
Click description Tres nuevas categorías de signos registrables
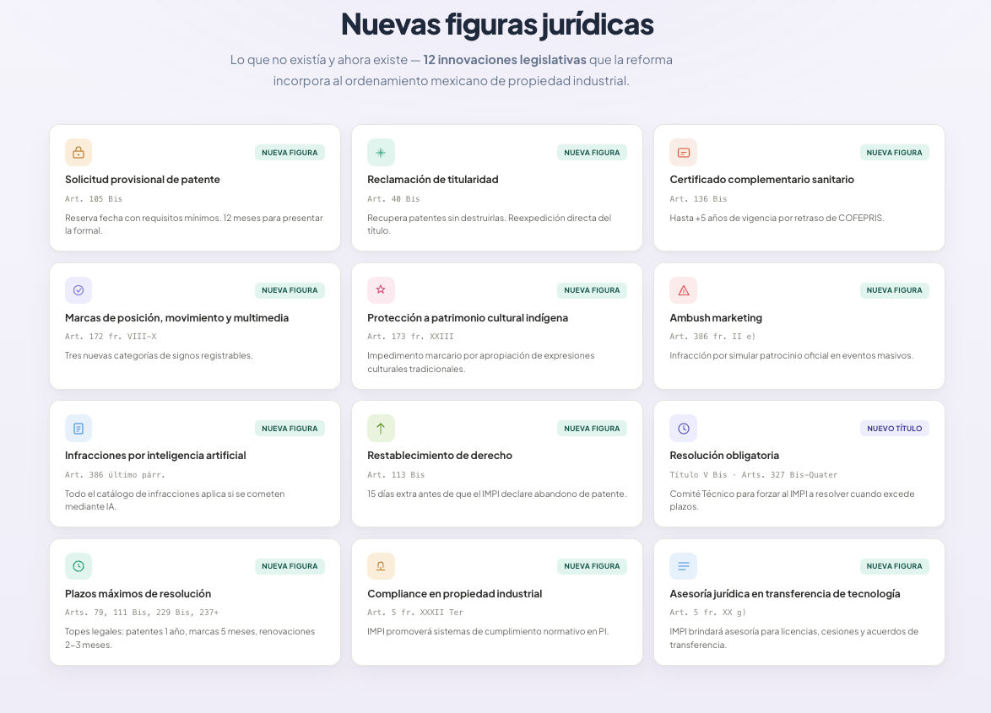(x=159, y=355)
